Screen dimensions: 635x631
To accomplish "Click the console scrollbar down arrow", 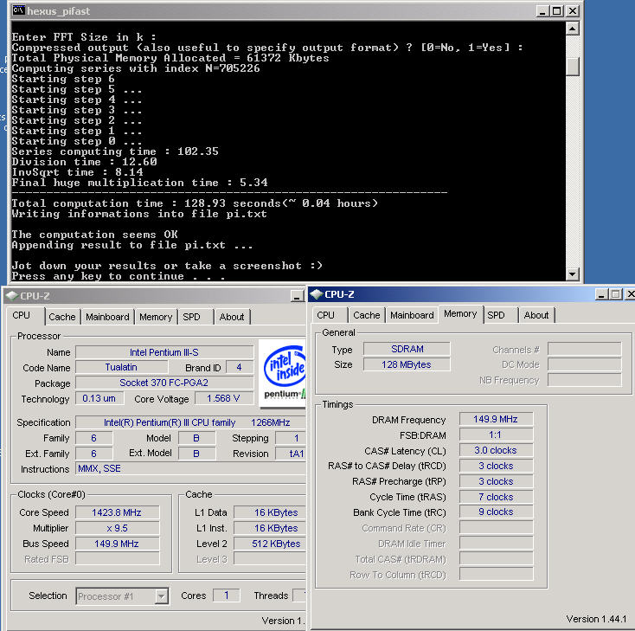I will pos(572,274).
